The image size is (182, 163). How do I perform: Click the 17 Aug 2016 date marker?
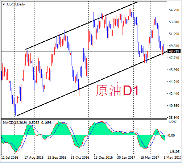[34, 158]
